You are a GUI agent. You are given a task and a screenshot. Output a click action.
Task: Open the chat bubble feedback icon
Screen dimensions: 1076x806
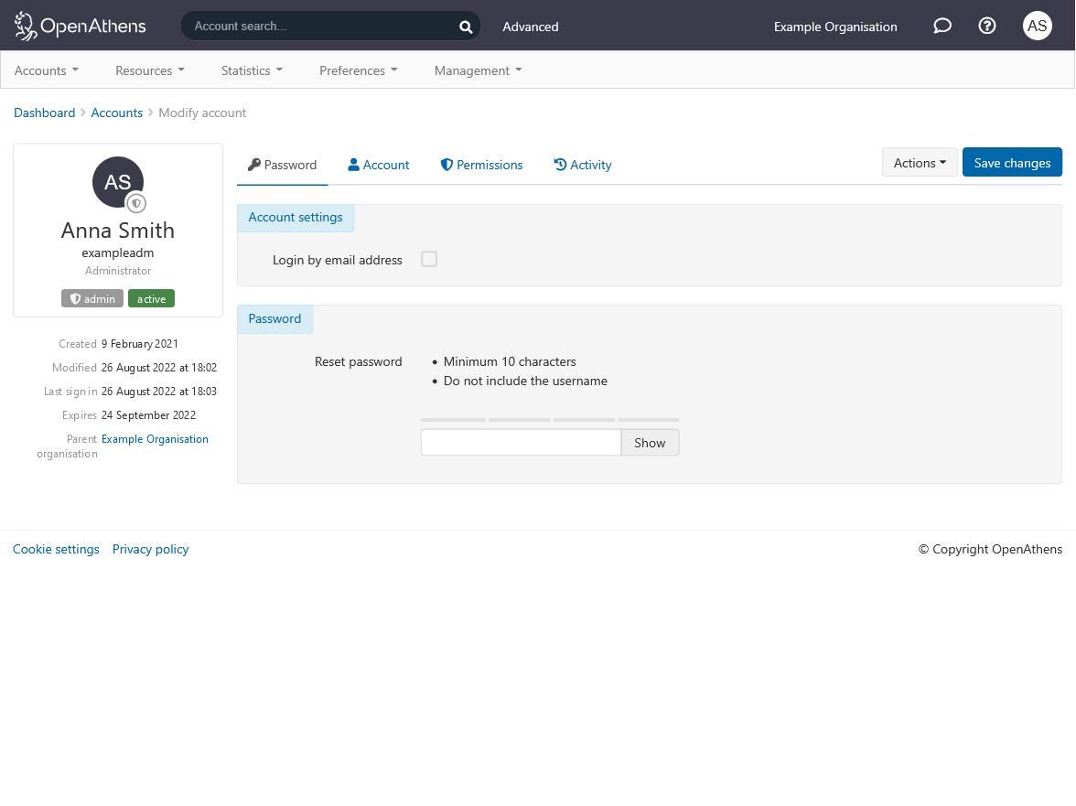pyautogui.click(x=942, y=26)
